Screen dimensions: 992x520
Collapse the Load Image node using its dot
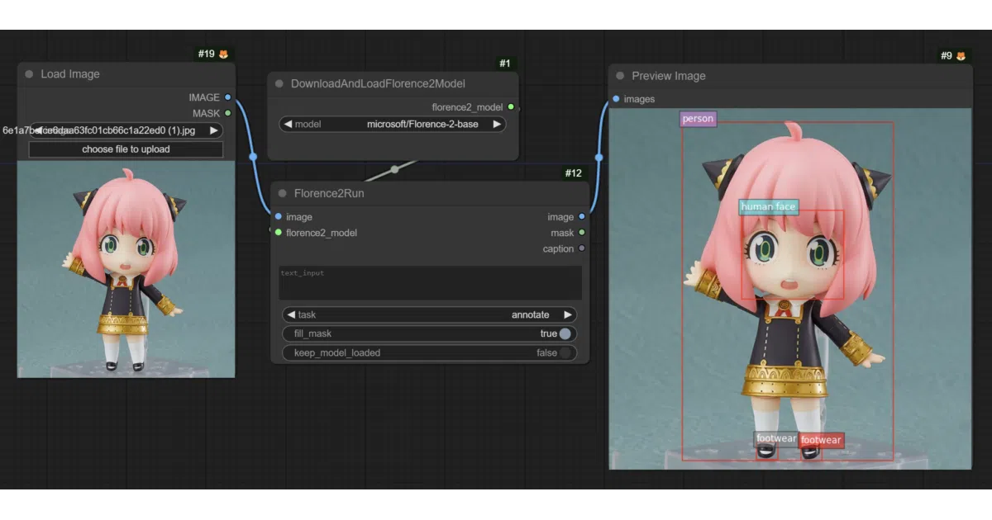pyautogui.click(x=30, y=74)
